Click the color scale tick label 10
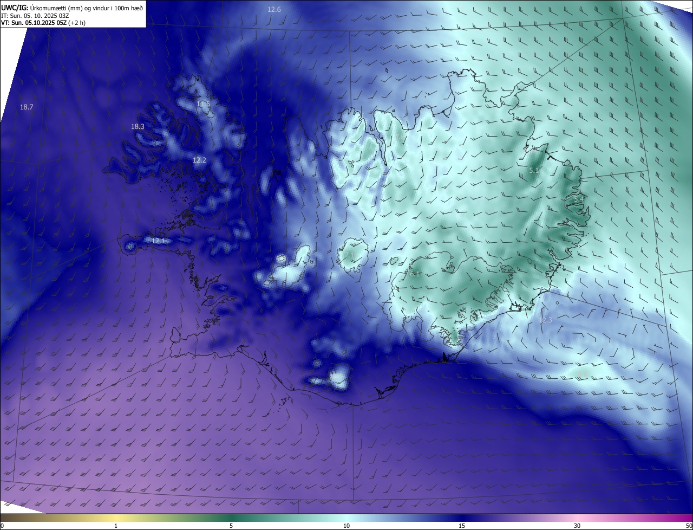This screenshot has height=530, width=693. 346,526
